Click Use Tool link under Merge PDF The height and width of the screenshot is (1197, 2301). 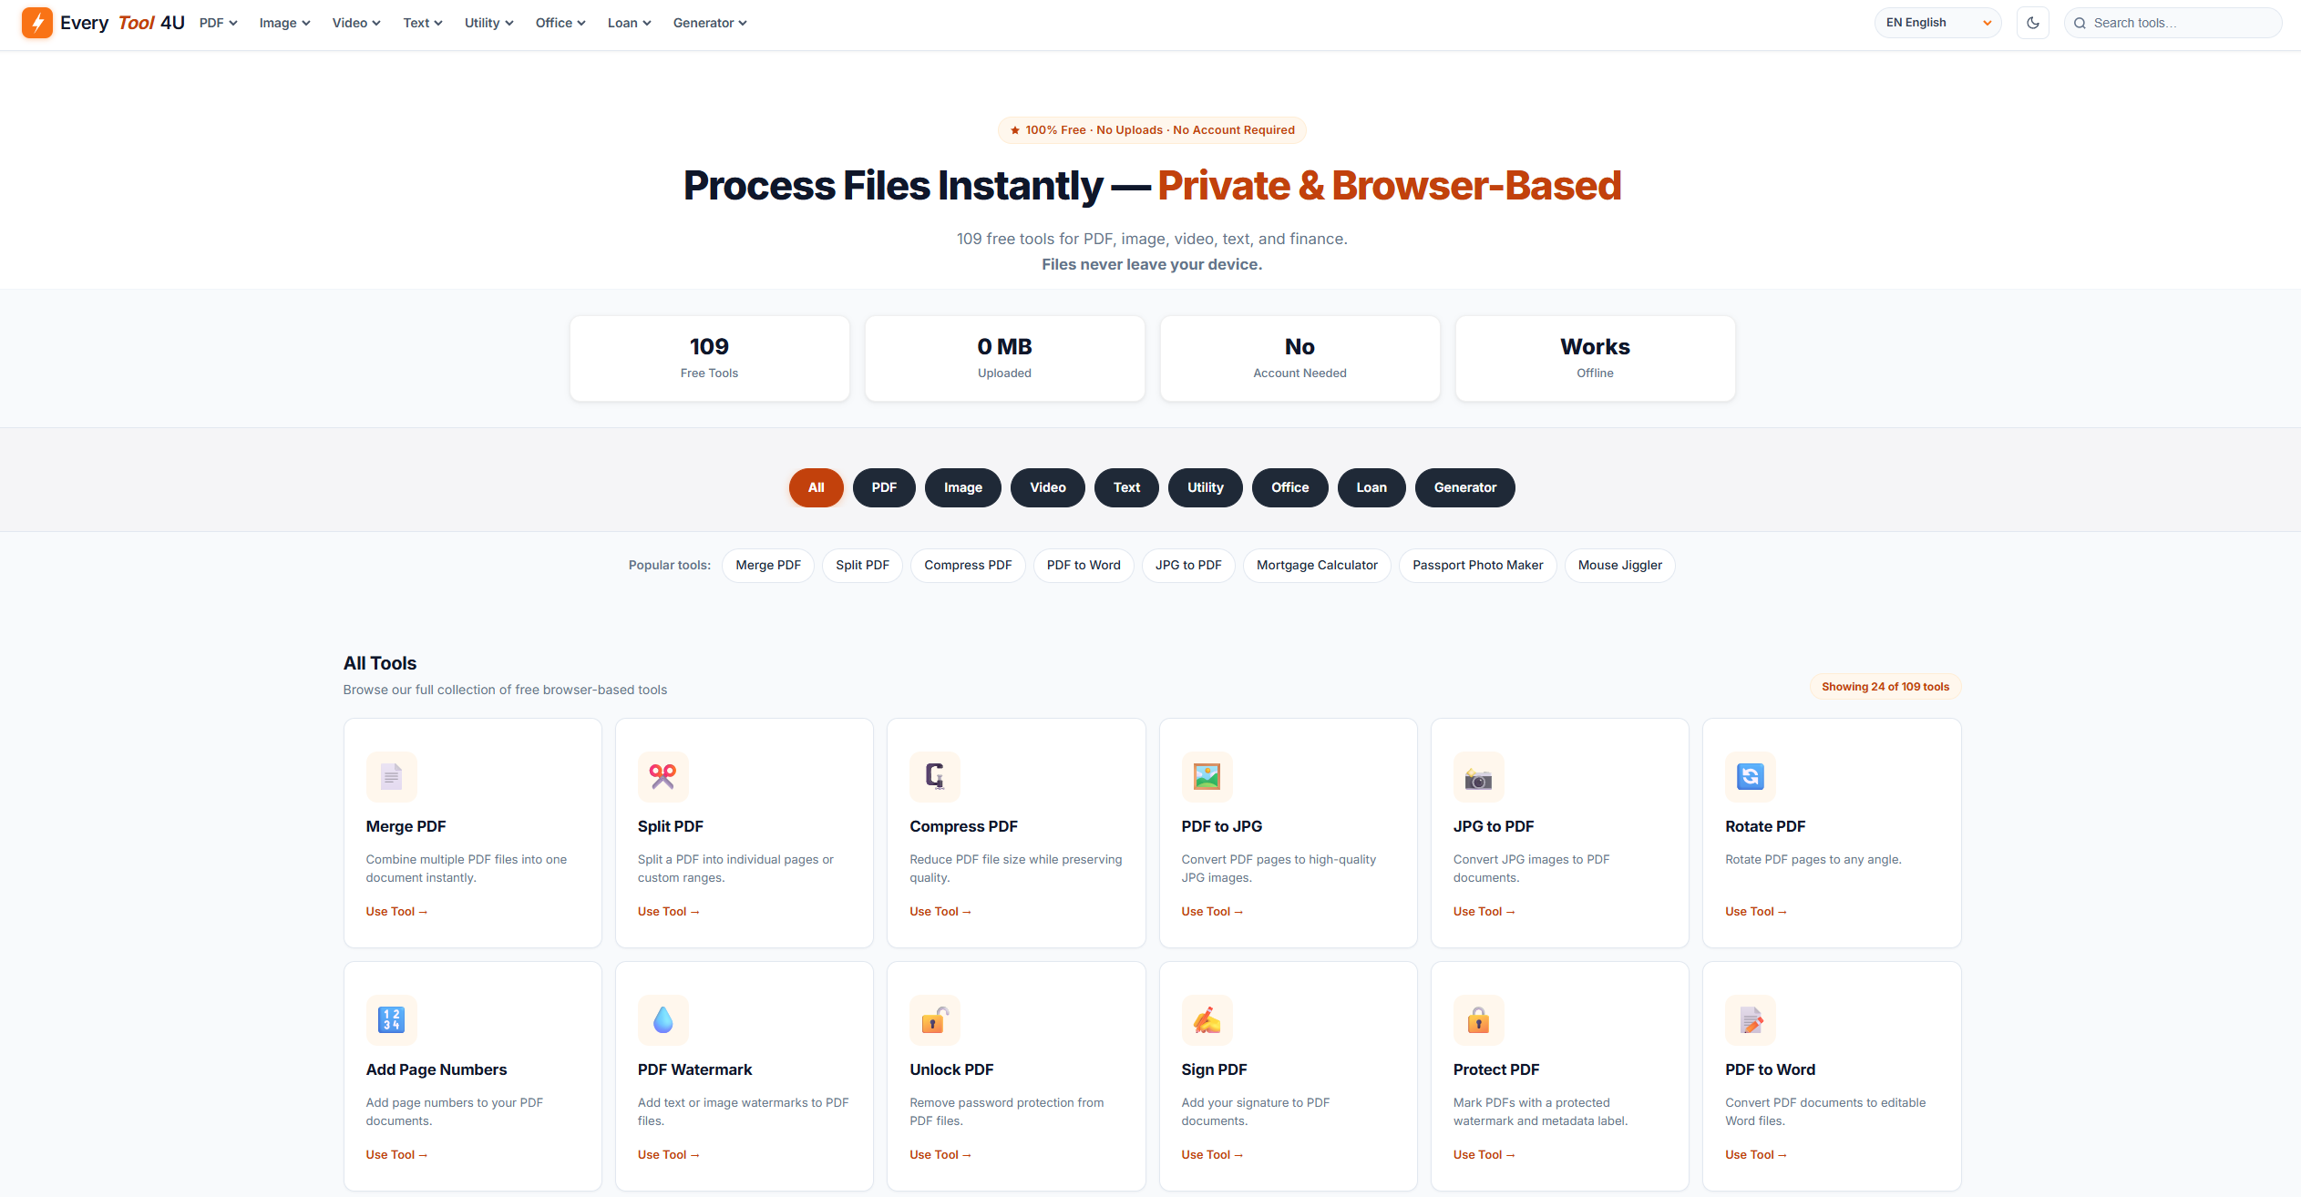[x=396, y=912]
